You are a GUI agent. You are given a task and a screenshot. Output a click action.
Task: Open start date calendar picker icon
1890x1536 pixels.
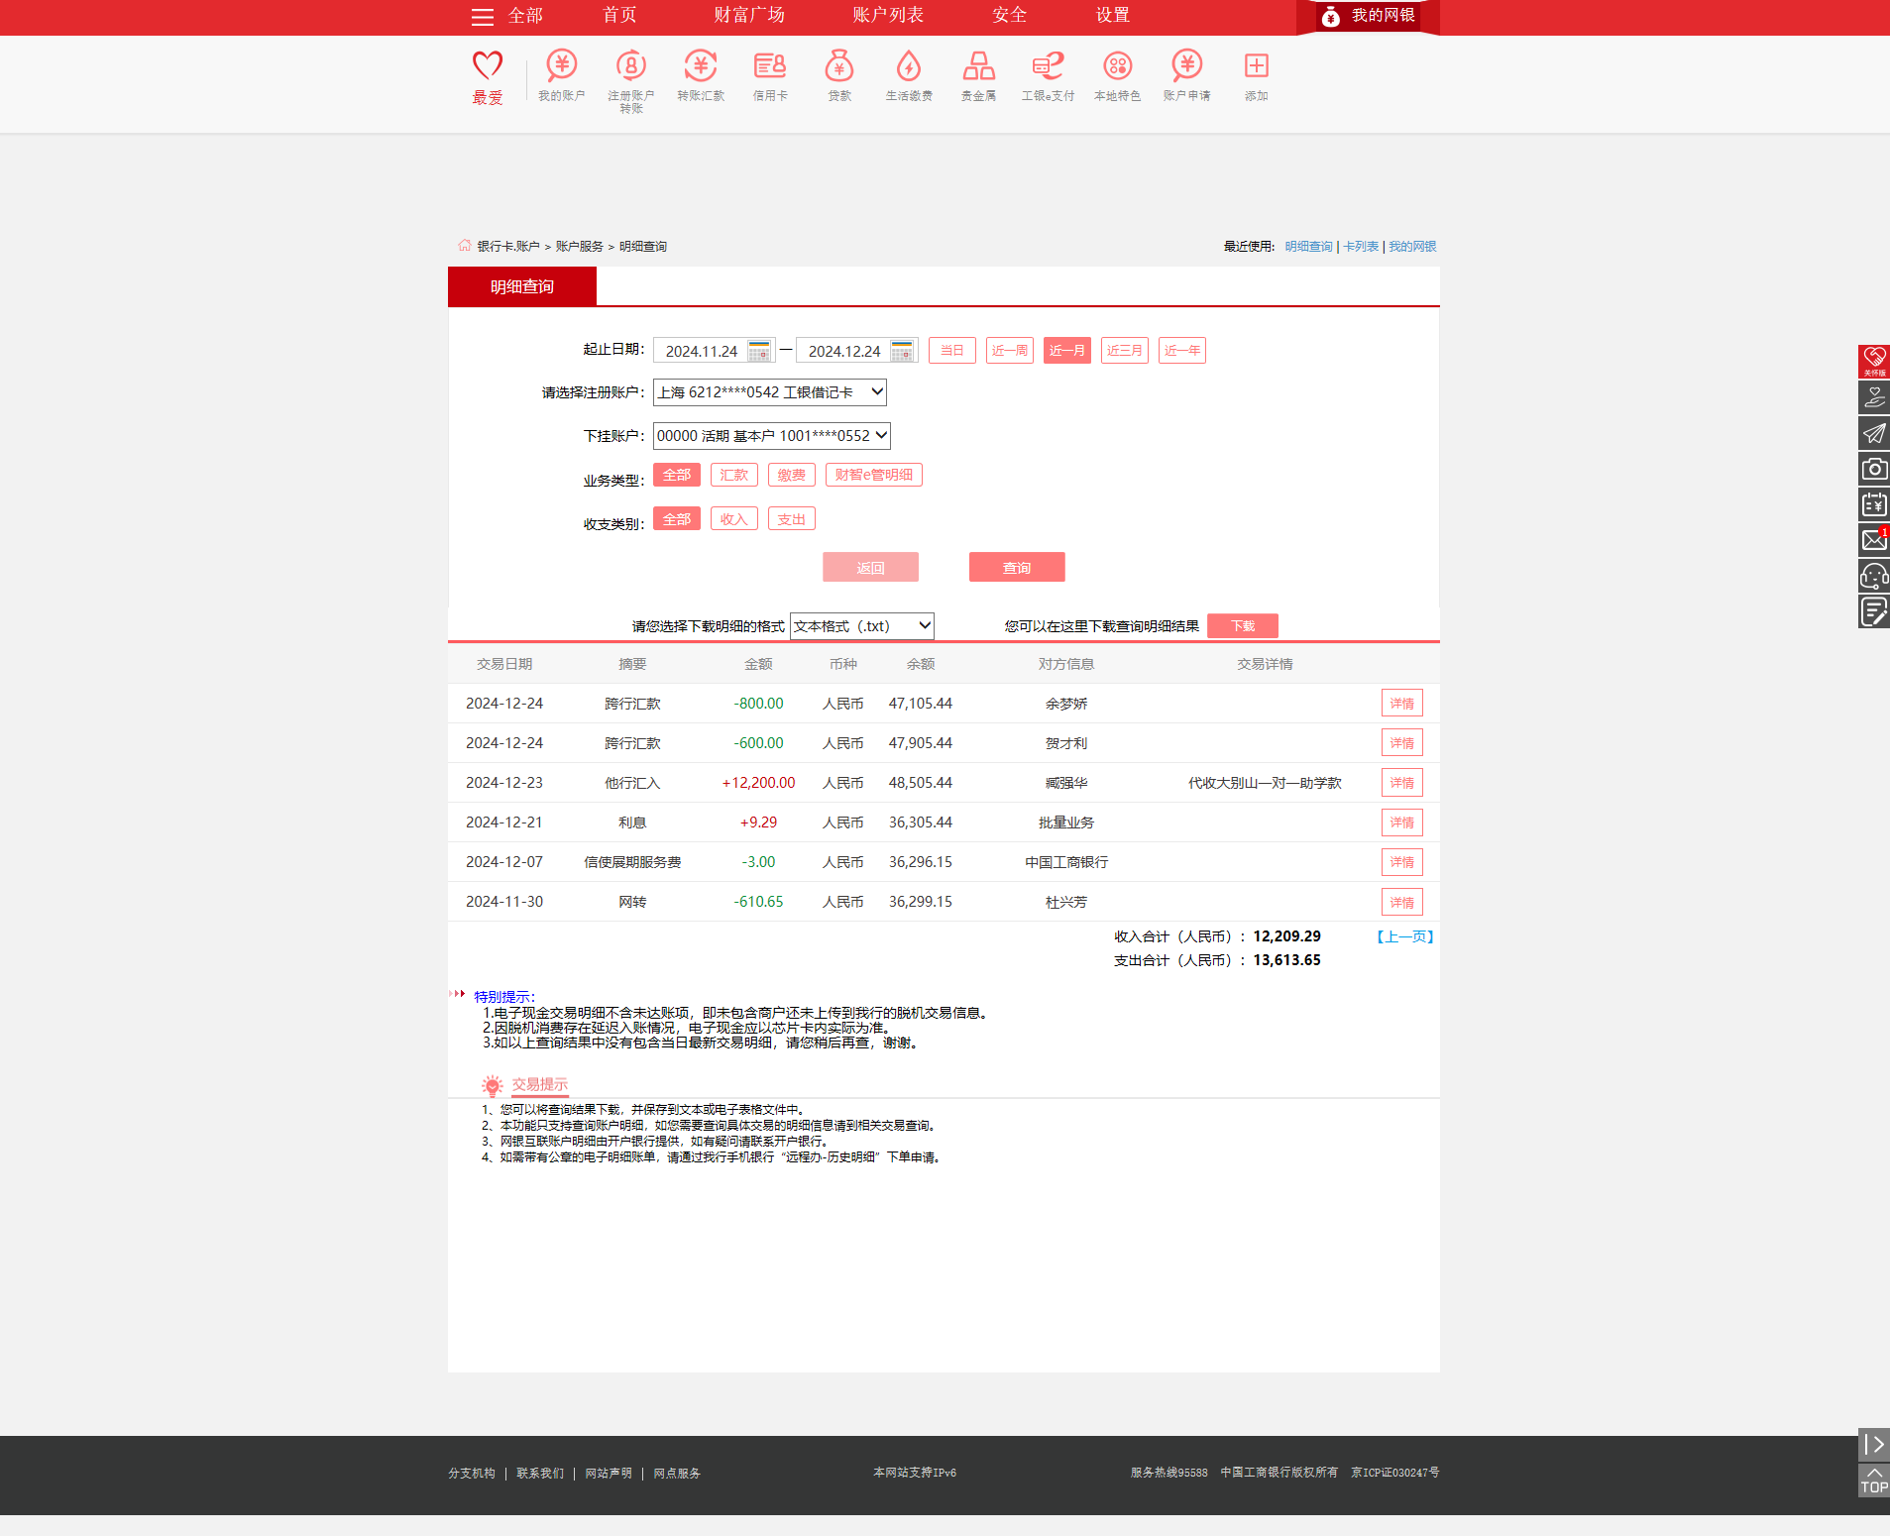[759, 351]
